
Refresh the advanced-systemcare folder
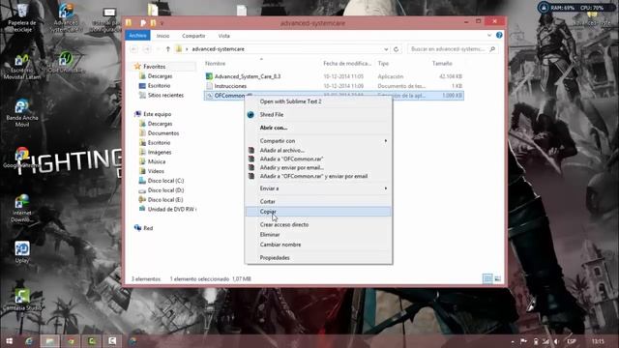397,49
